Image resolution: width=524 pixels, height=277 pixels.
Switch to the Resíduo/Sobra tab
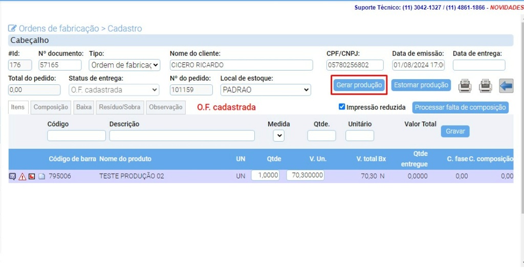(120, 107)
